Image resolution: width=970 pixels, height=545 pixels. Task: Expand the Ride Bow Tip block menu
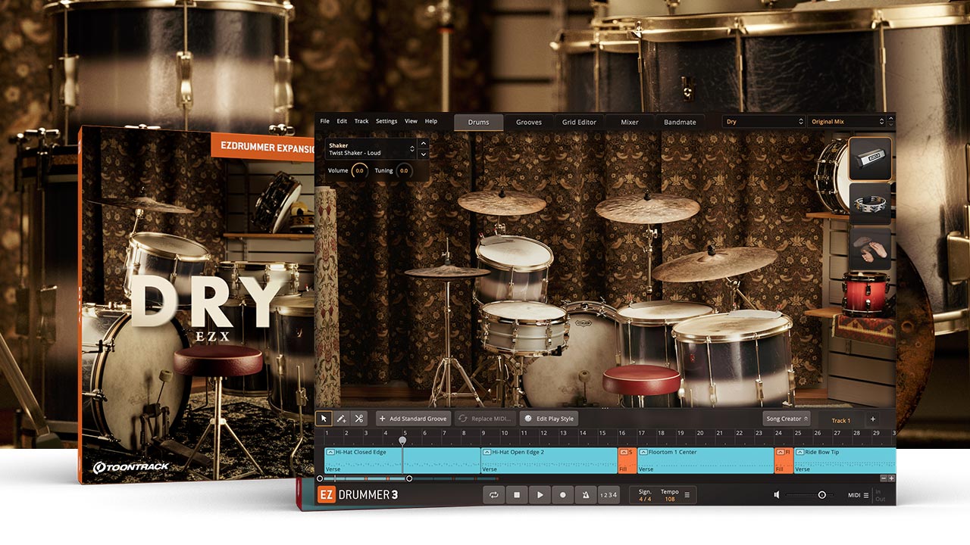coord(799,452)
